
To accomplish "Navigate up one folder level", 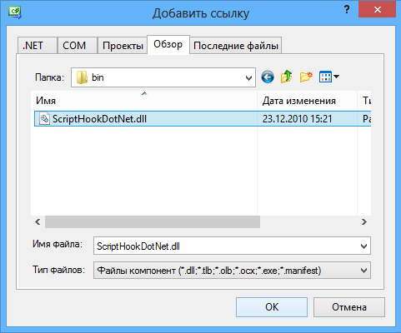I will [287, 77].
